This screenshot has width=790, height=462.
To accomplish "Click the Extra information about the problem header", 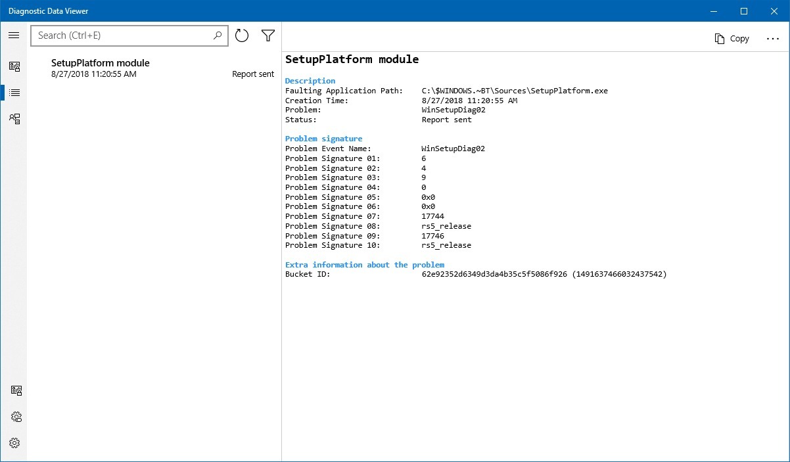I will click(x=365, y=265).
